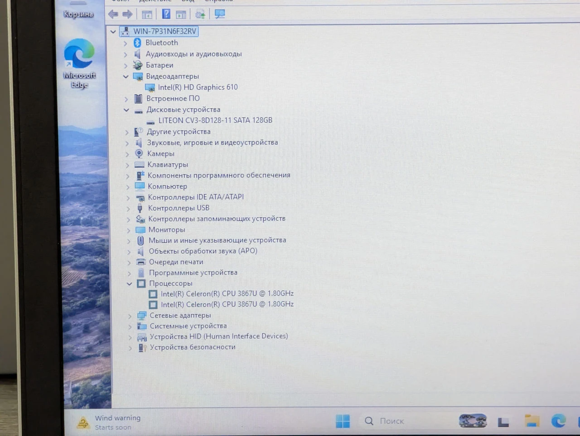
Task: Click the Камеры category icon
Action: pos(139,153)
